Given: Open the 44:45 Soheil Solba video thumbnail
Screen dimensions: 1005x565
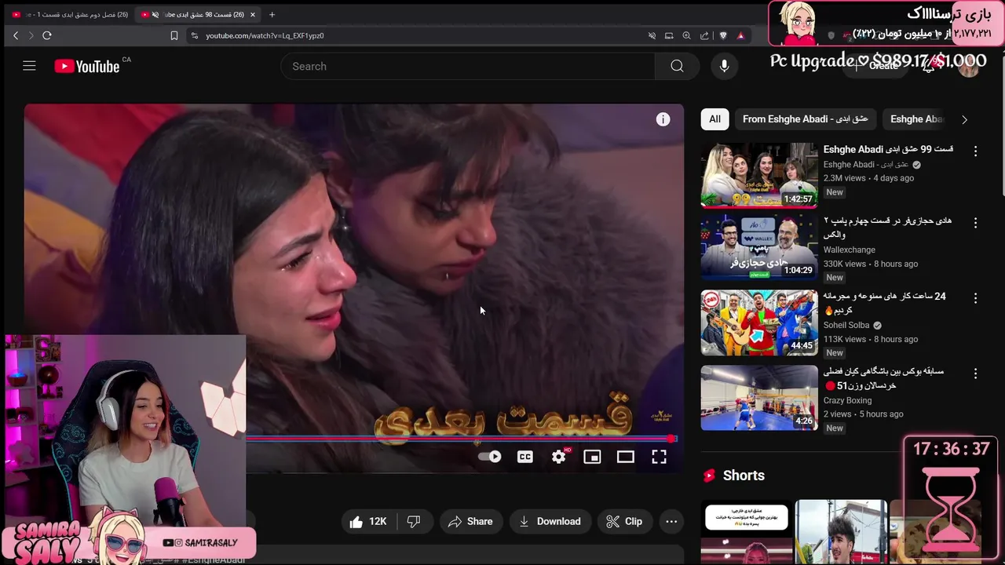Looking at the screenshot, I should [x=758, y=323].
